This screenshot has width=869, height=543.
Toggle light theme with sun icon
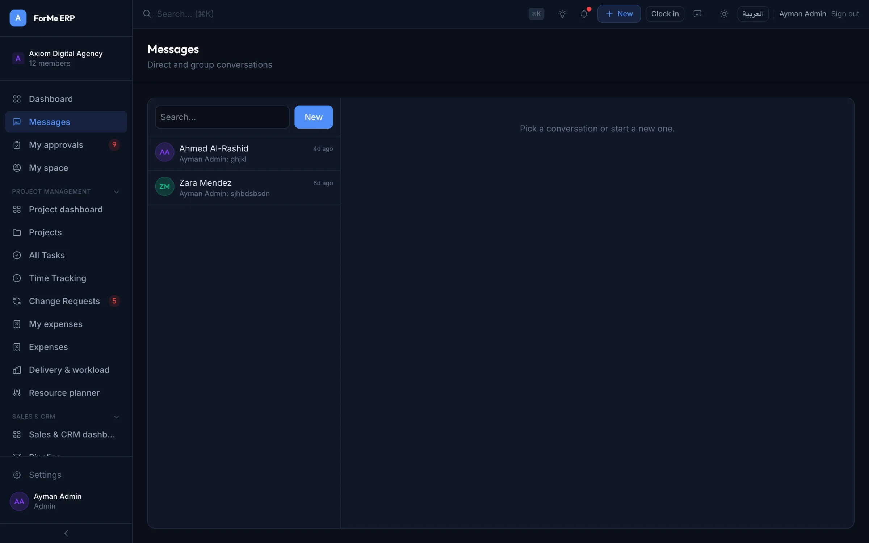724,14
